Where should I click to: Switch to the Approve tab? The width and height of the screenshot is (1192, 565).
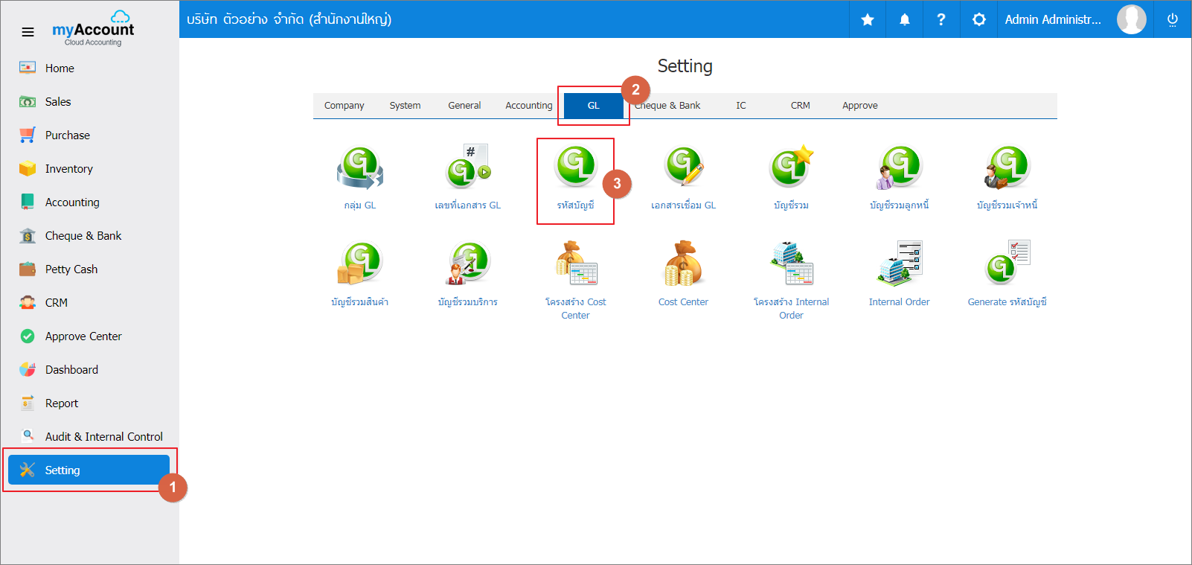[x=860, y=106]
